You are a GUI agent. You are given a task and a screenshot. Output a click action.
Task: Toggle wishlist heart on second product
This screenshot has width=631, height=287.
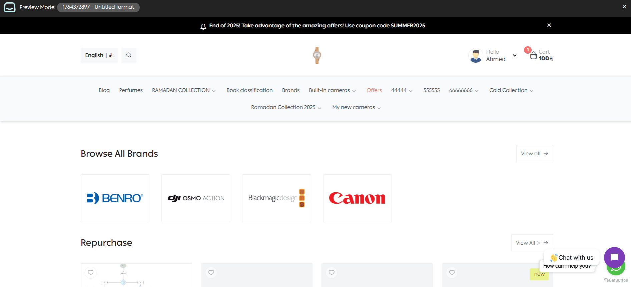pyautogui.click(x=211, y=272)
